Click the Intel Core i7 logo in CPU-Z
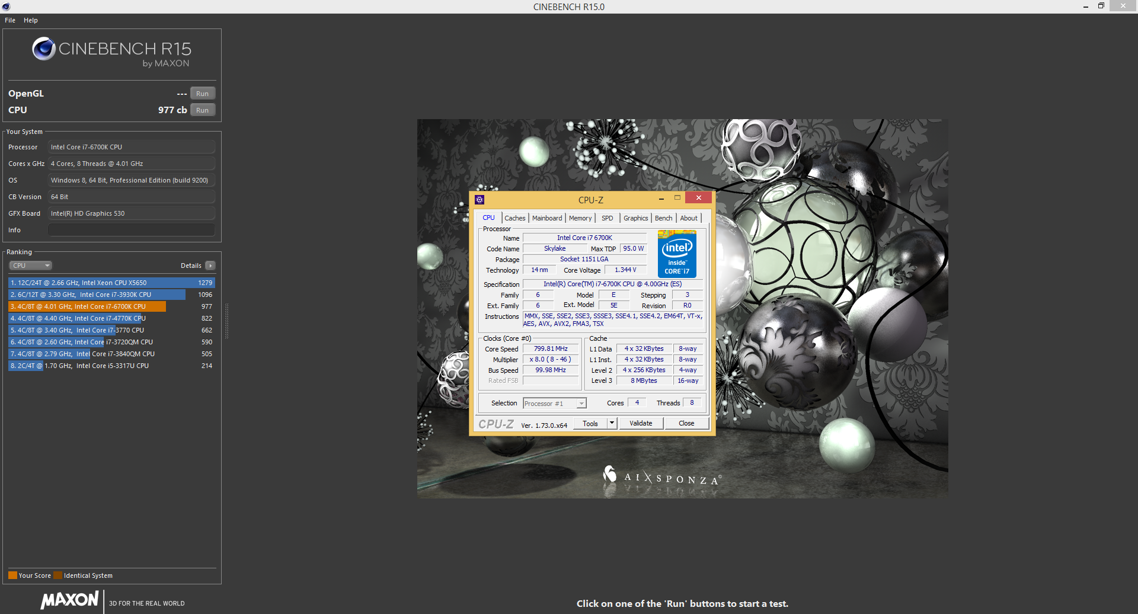This screenshot has height=614, width=1138. tap(677, 254)
